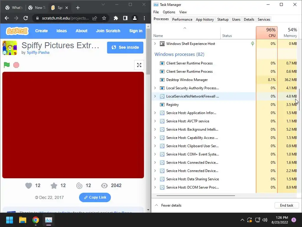The width and height of the screenshot is (302, 227).
Task: Click the volume speaker tray icon
Action: (265, 220)
